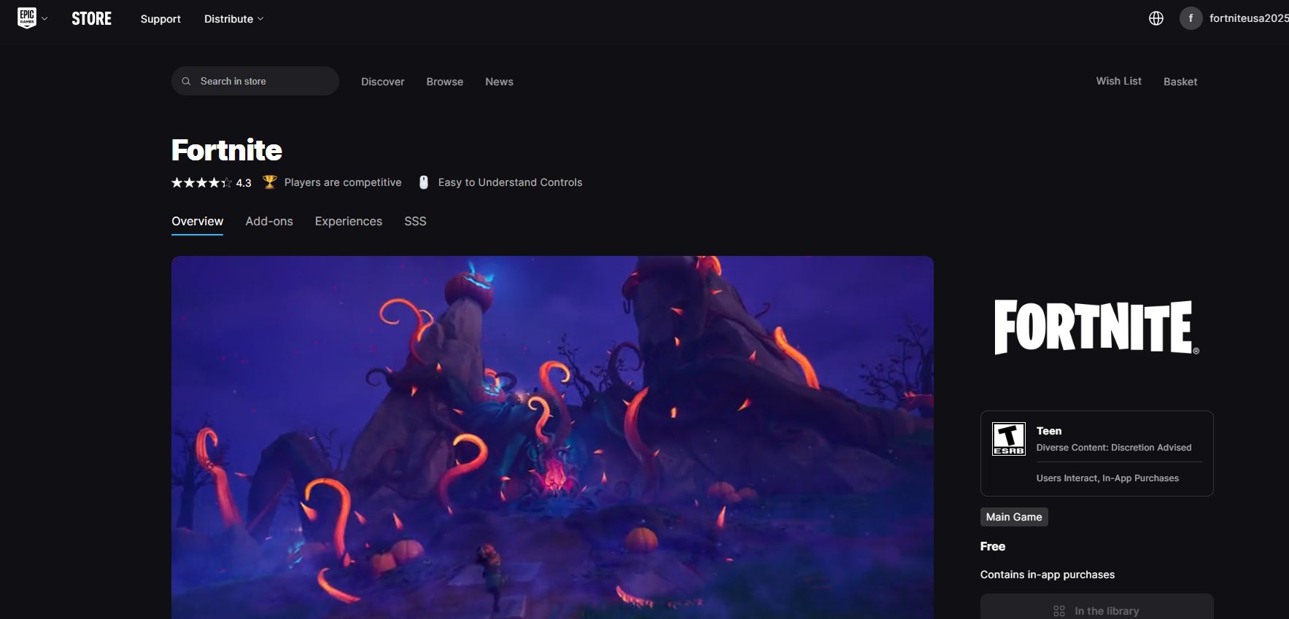Open the Browse section

coord(444,82)
